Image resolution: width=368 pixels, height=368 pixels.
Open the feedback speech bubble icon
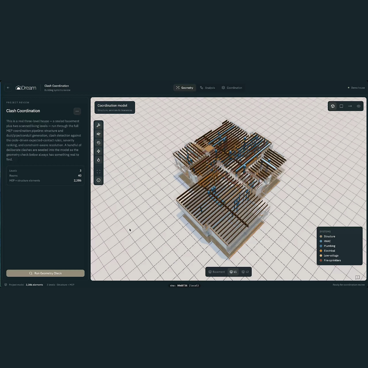357,278
